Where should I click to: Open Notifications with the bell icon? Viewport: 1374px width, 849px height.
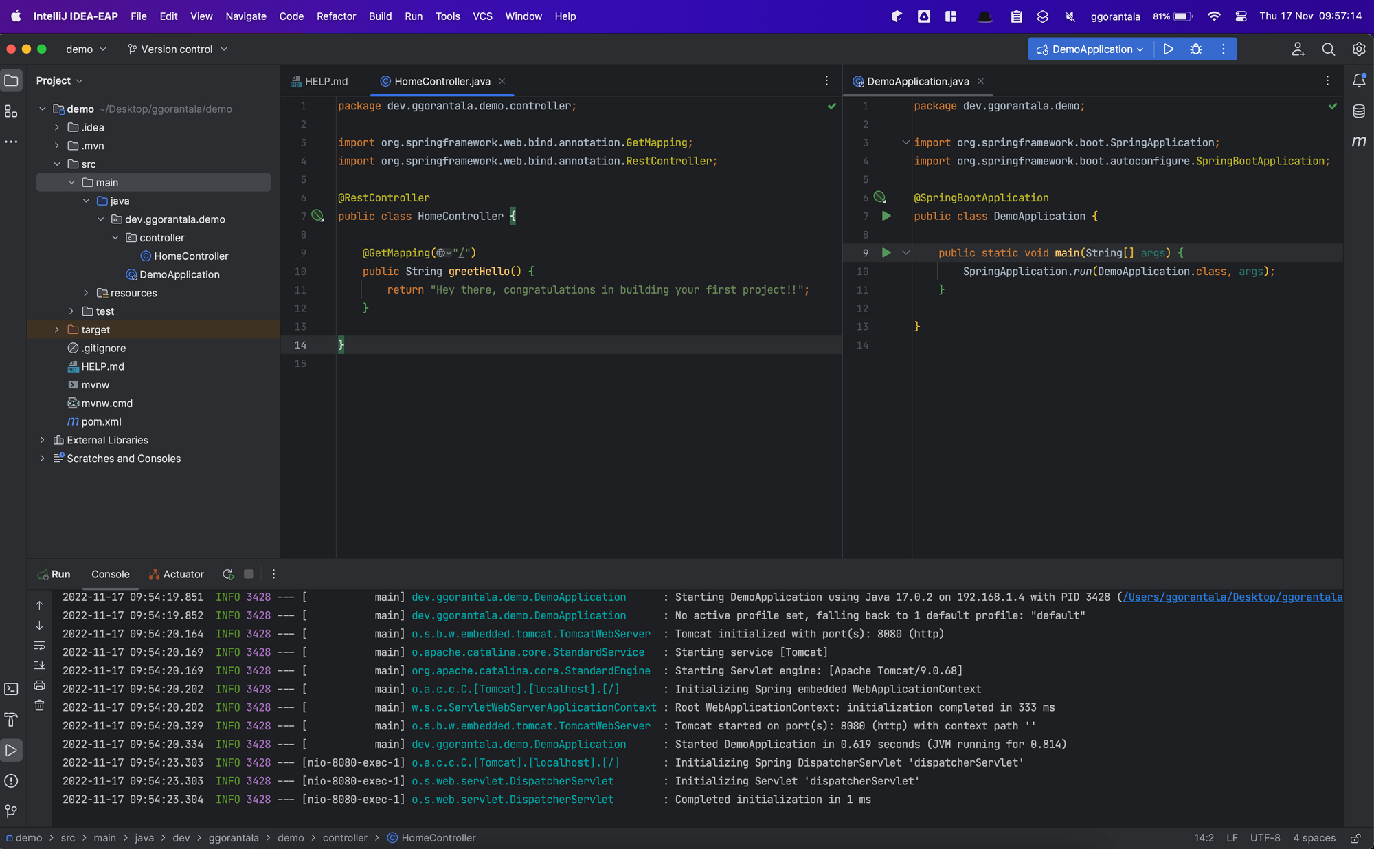pos(1359,80)
